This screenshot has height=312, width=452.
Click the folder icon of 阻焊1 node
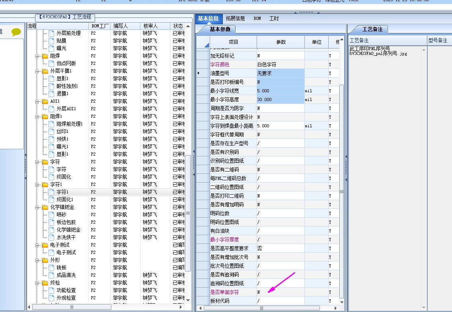point(45,116)
